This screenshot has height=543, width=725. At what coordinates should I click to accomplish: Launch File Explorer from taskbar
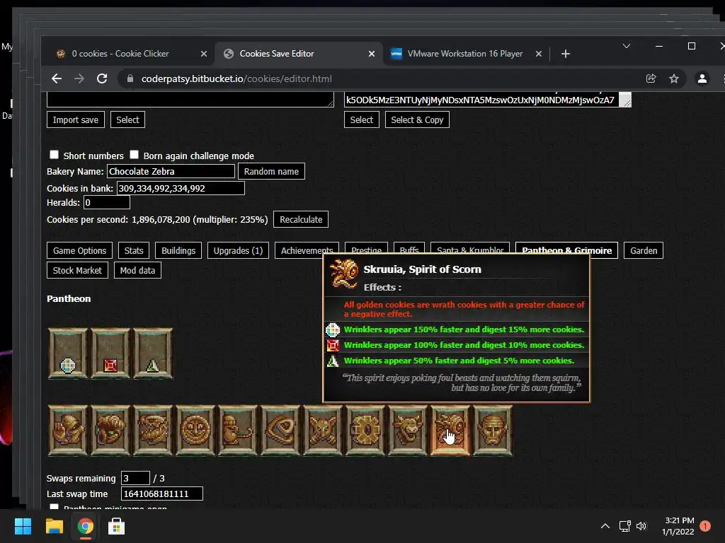tap(54, 526)
